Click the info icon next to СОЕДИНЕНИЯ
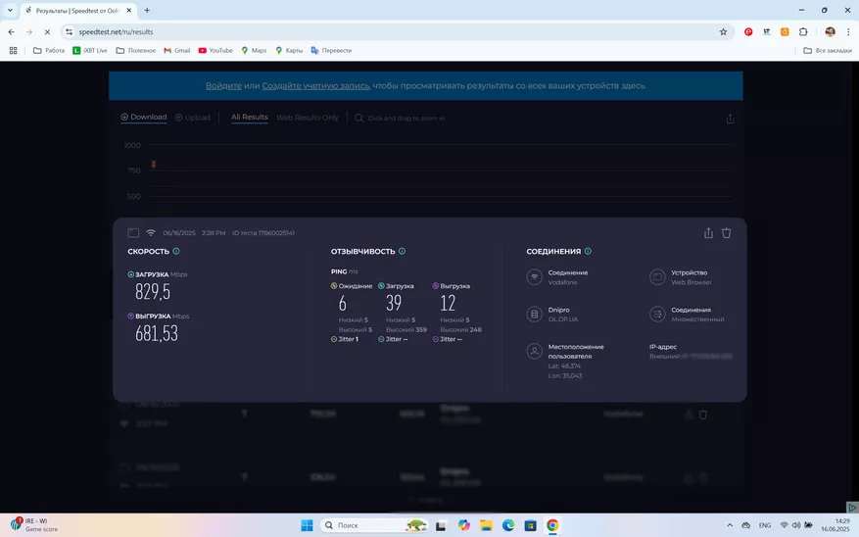Screen dimensions: 859x537 tap(588, 251)
